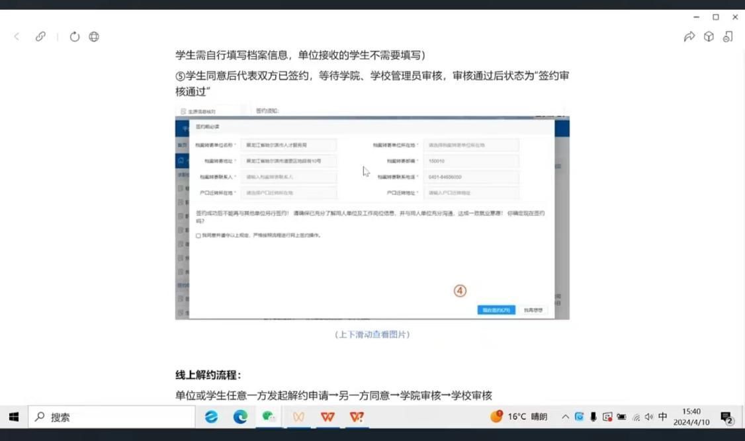Click the back arrow in the viewer toolbar

[17, 37]
